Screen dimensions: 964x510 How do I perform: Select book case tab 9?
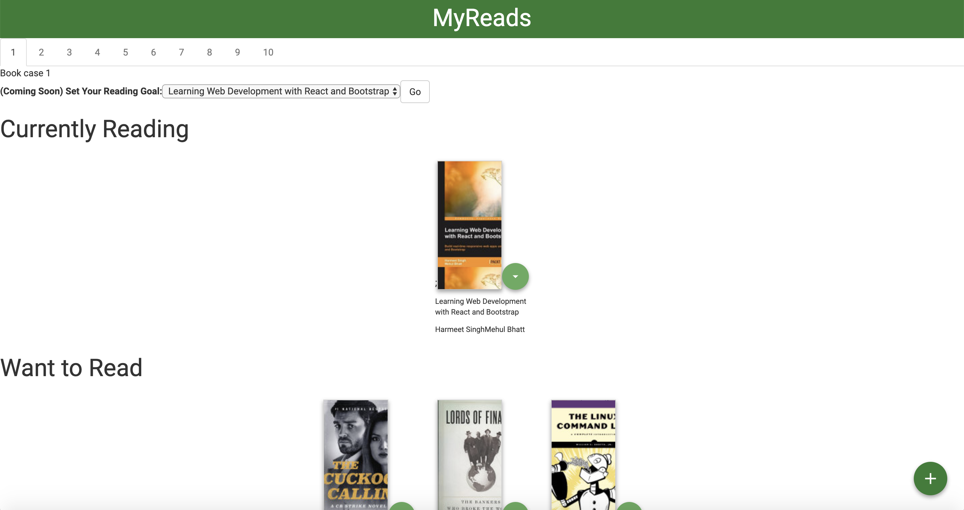click(238, 53)
